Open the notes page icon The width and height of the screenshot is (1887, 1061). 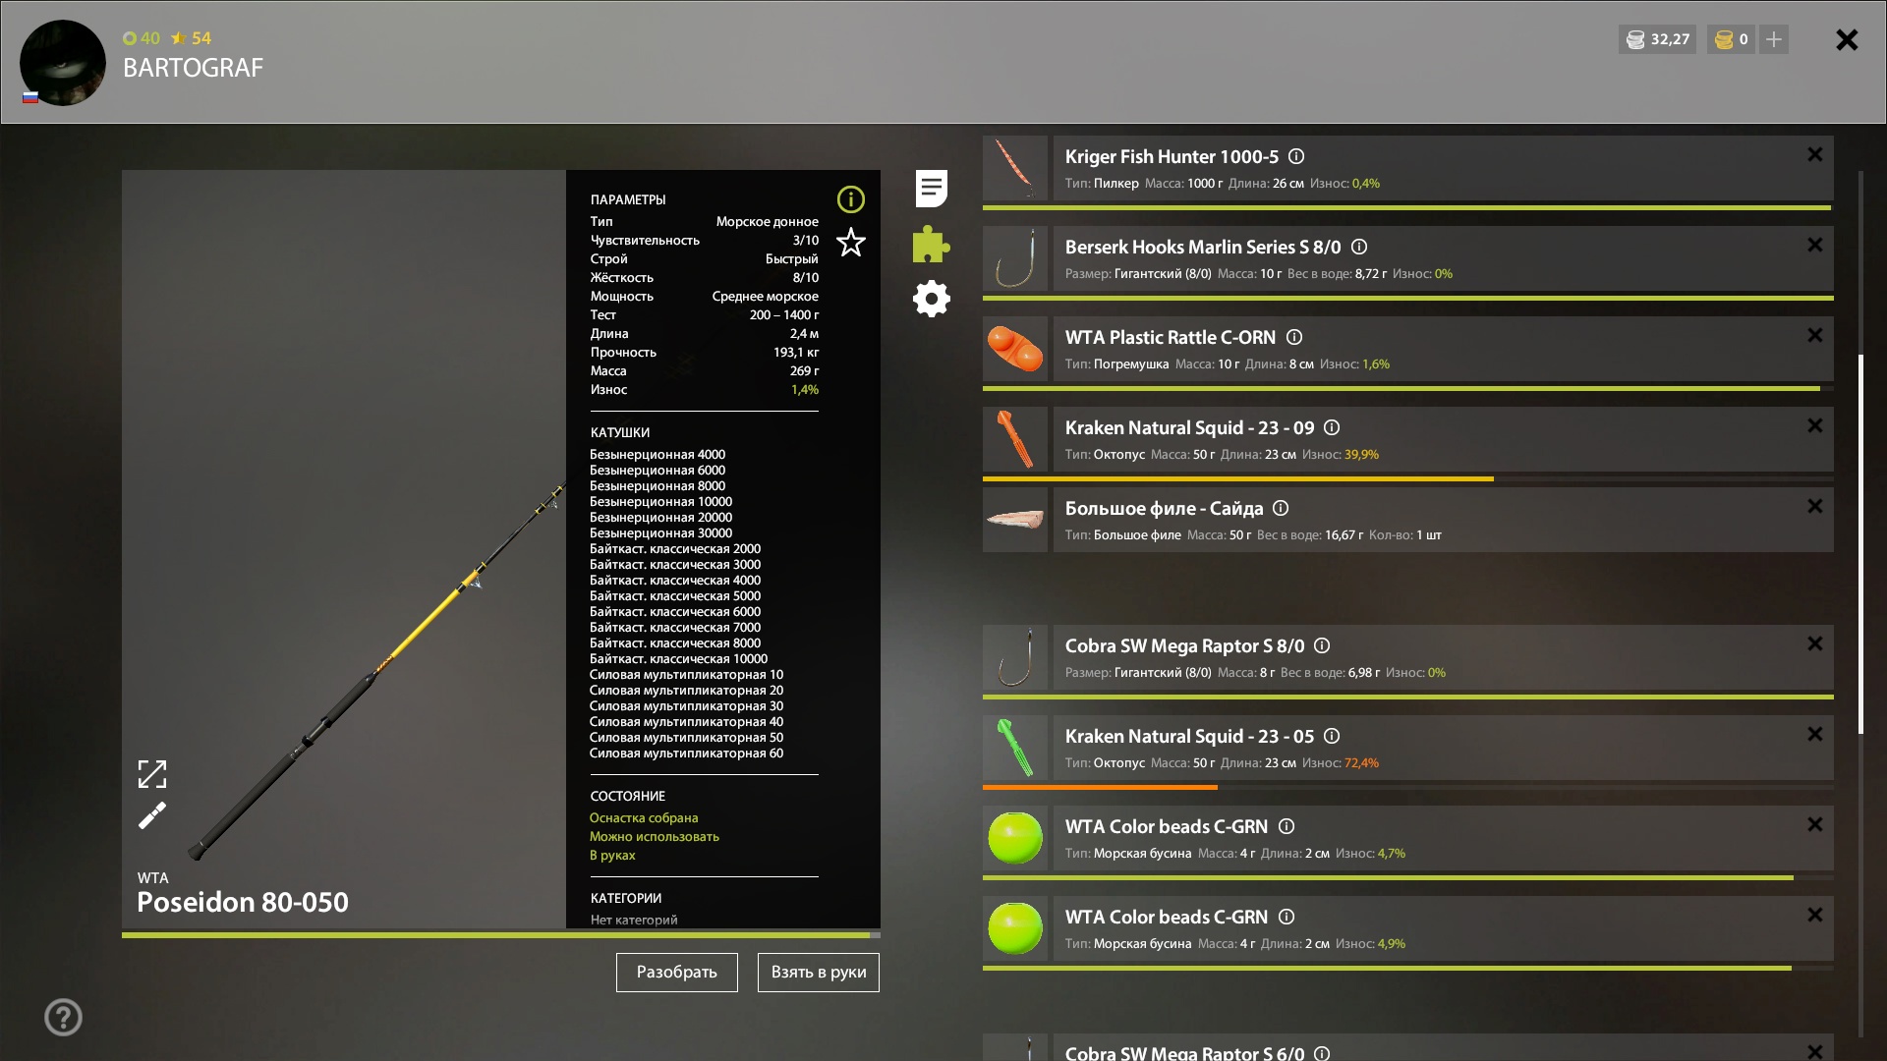coord(932,188)
